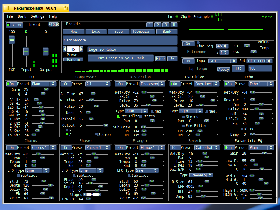Check the Distortion Neg. checkbox

tap(153, 111)
